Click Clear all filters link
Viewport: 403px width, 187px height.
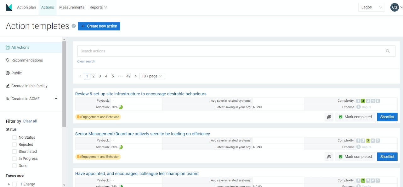(x=30, y=121)
